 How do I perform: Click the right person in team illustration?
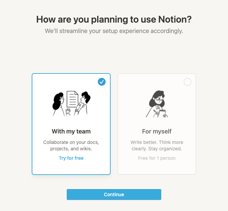83,103
